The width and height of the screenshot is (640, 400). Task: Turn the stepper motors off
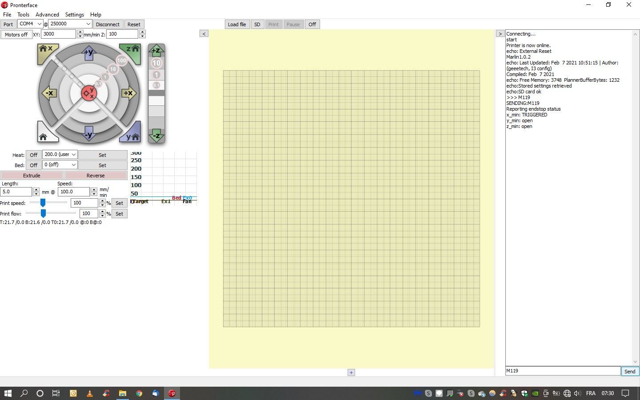click(16, 34)
